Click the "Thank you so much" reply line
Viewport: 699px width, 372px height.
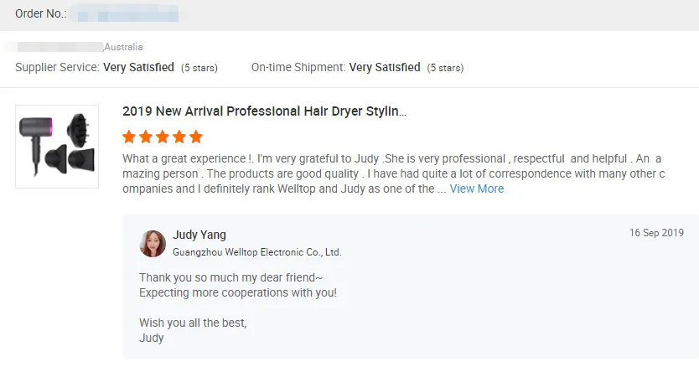pyautogui.click(x=230, y=277)
